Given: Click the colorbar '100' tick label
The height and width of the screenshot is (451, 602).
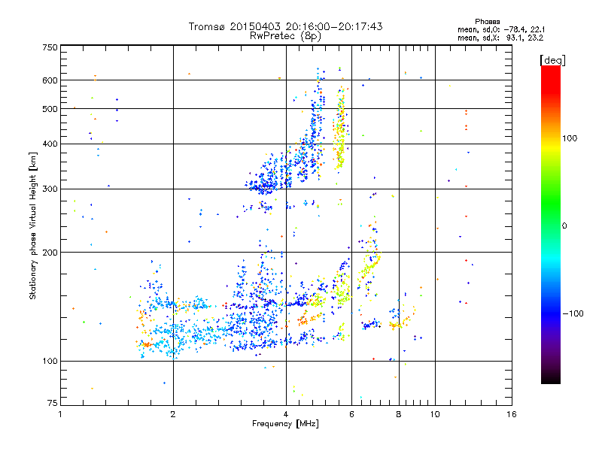Looking at the screenshot, I should (x=570, y=138).
